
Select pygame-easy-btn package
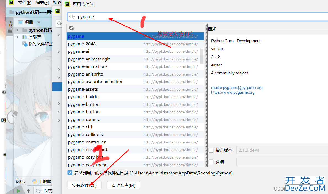tap(135, 157)
